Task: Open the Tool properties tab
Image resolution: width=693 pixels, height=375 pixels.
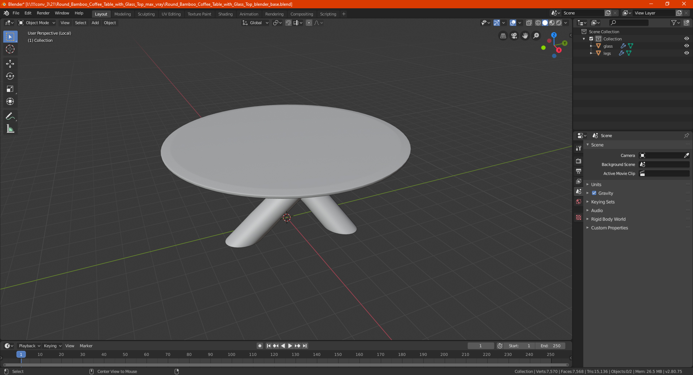Action: [579, 148]
